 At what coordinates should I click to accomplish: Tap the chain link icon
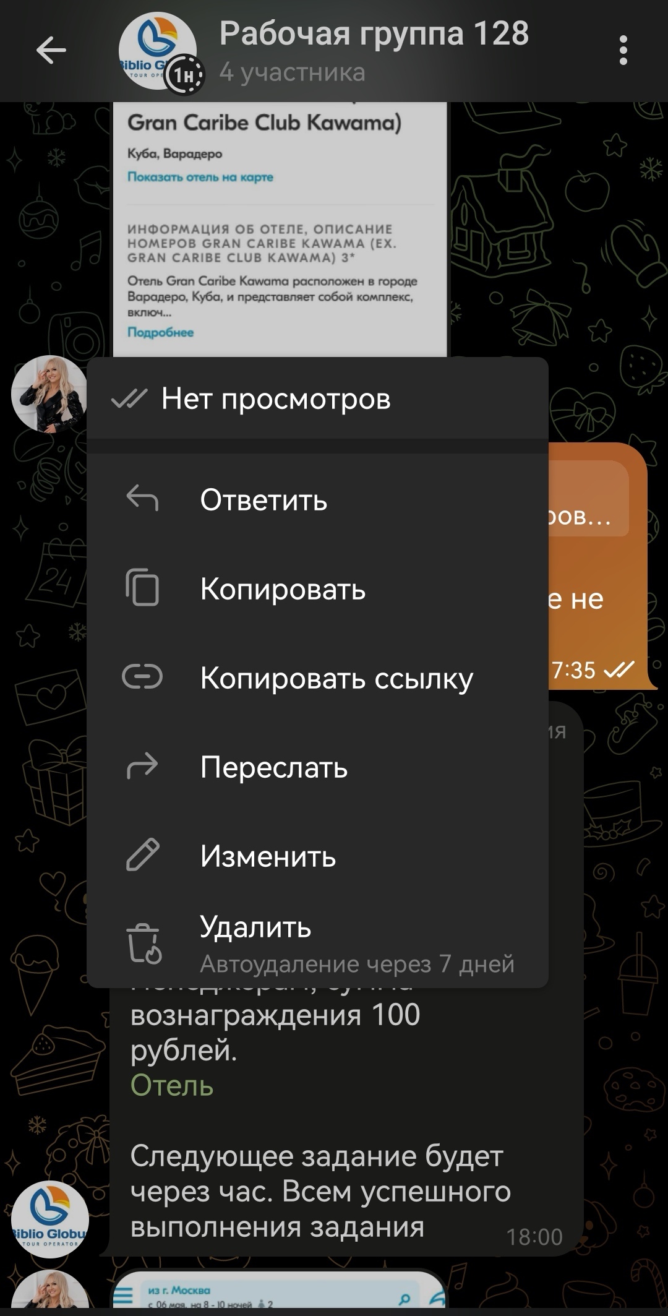click(142, 677)
